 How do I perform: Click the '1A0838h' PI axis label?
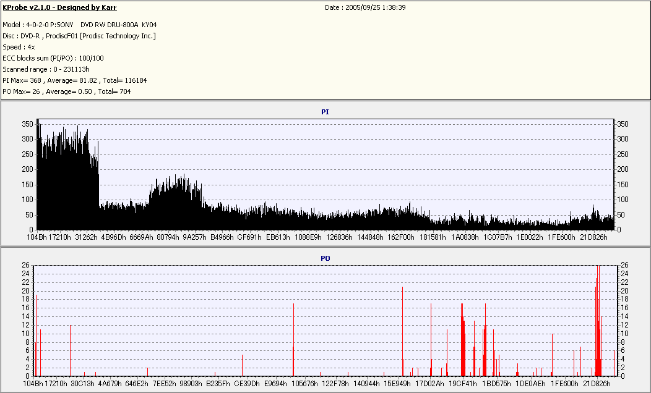(x=465, y=237)
